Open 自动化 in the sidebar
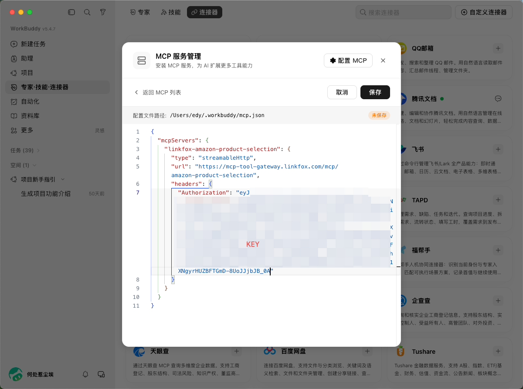 (58, 101)
